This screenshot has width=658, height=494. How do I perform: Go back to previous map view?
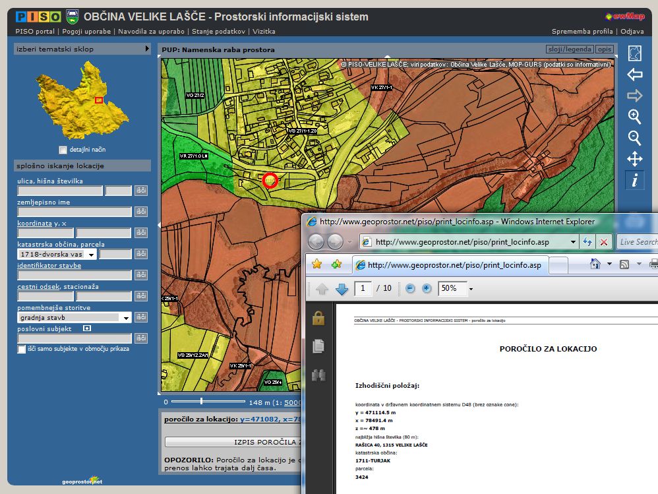634,75
